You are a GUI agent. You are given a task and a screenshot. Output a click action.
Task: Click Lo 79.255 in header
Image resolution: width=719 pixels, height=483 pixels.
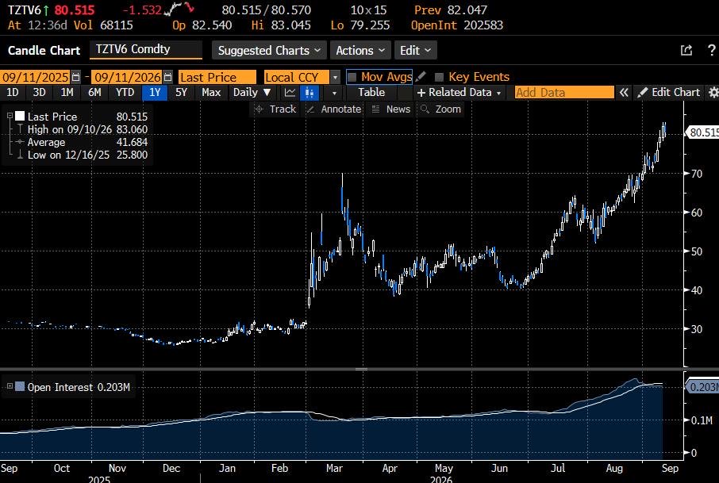tap(360, 25)
